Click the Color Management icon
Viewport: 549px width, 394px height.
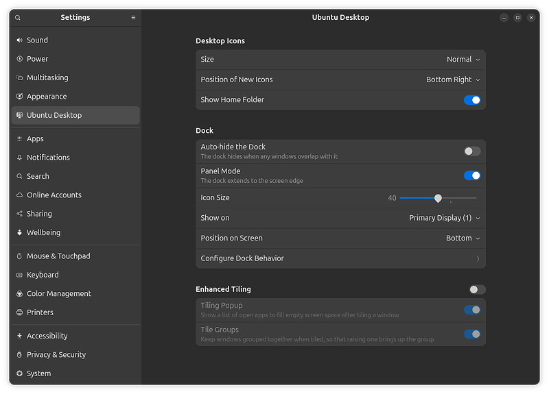(x=20, y=294)
